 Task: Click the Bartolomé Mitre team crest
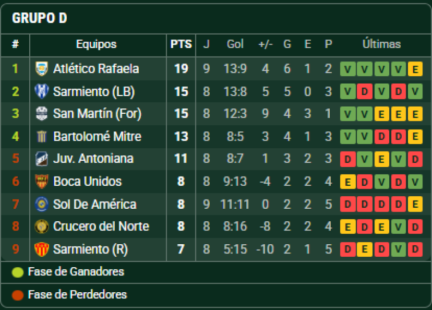(x=42, y=136)
